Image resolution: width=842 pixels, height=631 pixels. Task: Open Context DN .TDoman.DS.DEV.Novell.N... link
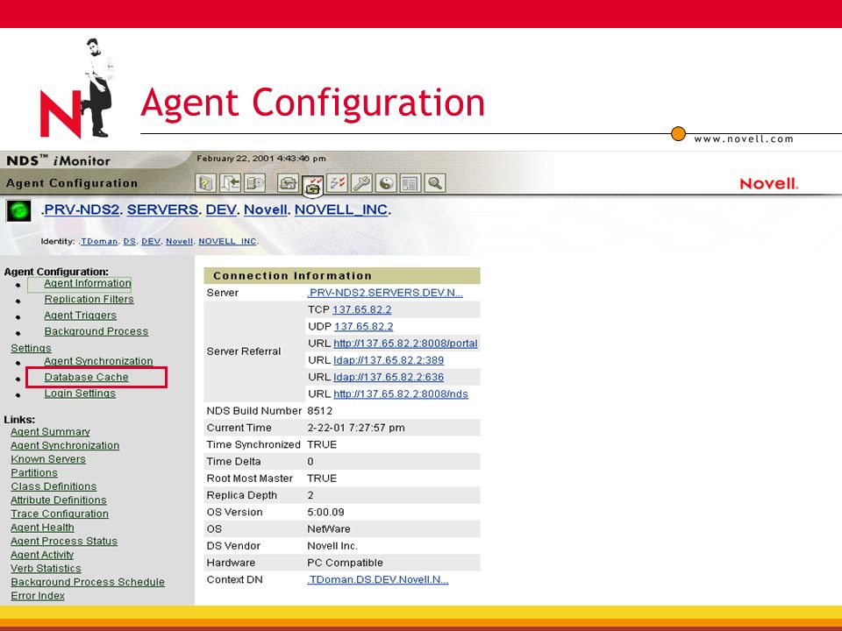tap(377, 580)
